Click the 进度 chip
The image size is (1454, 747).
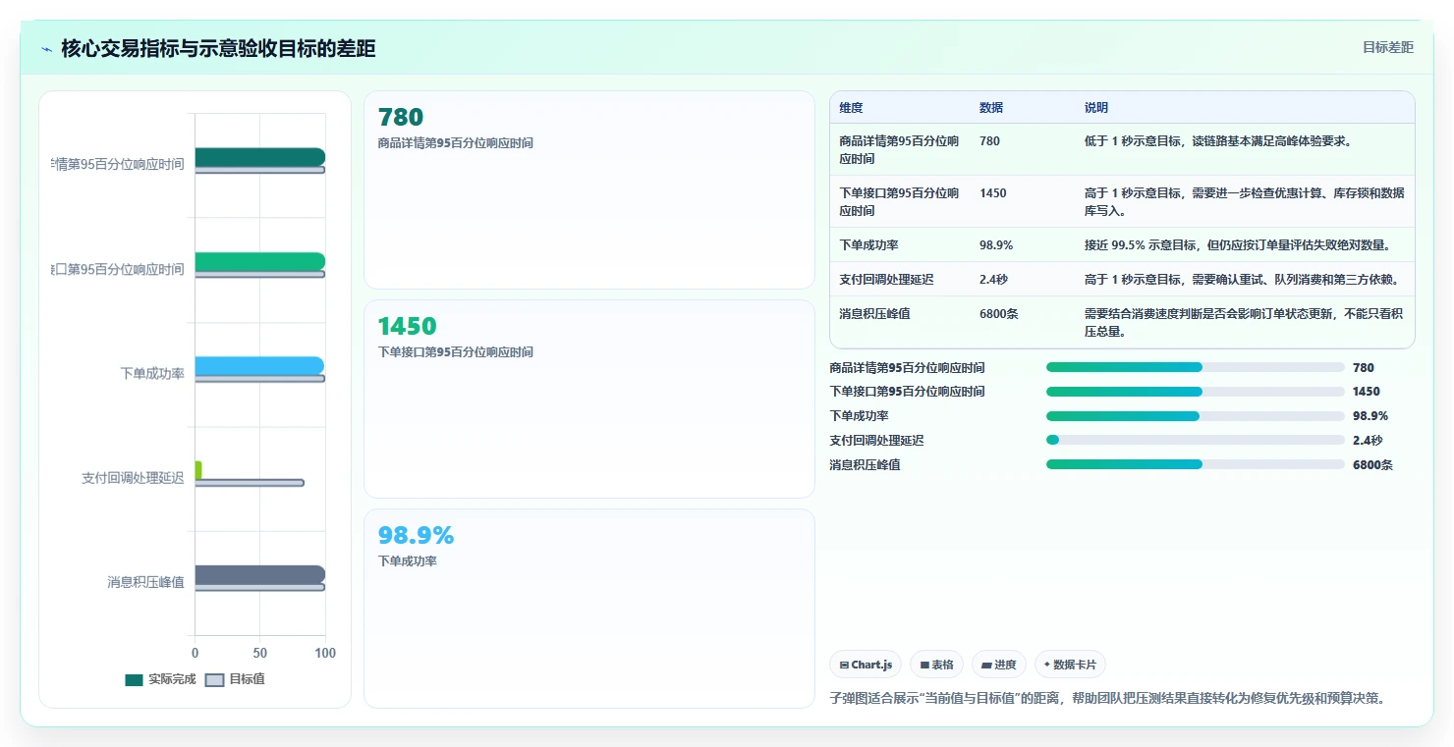click(999, 665)
